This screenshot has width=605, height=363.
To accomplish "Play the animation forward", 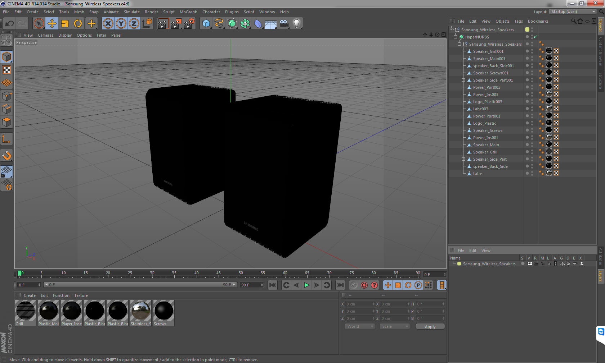I will coord(306,285).
